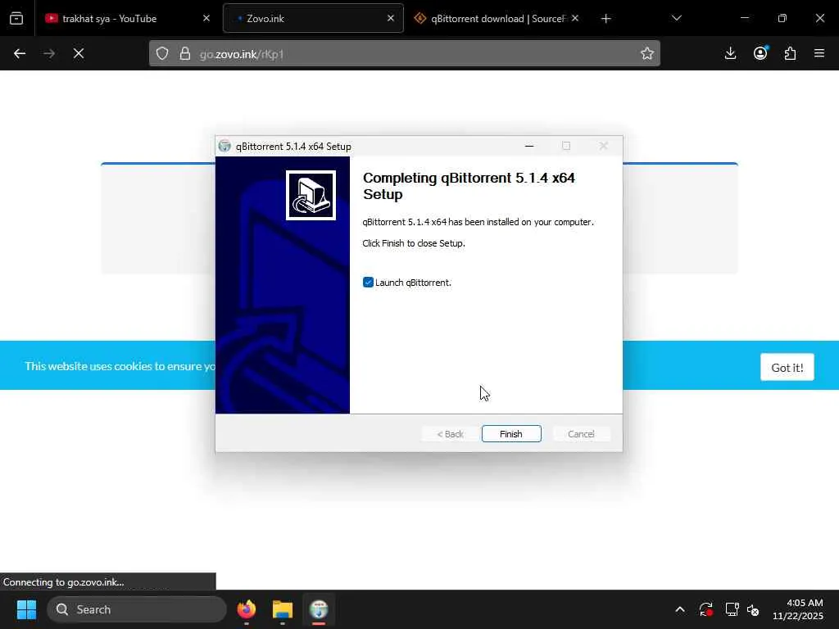Close the YouTube tab

pyautogui.click(x=206, y=18)
